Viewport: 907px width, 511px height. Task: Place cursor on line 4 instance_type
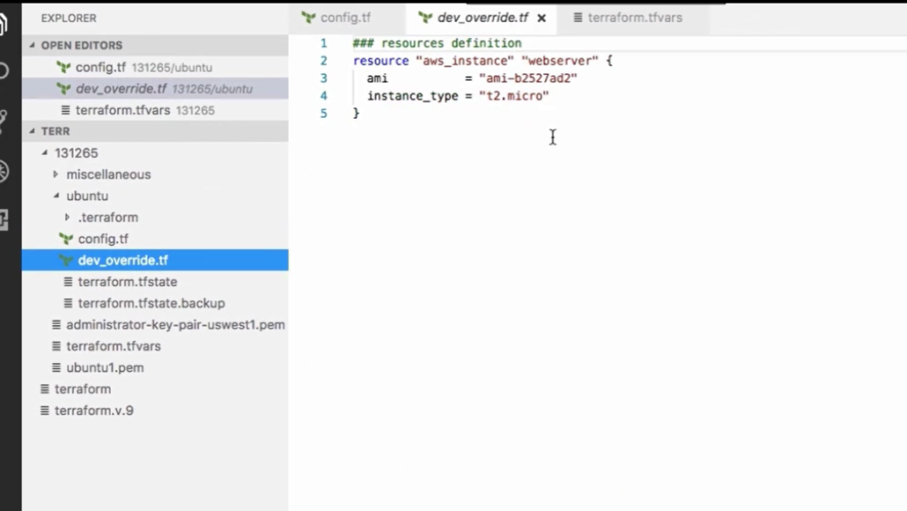413,96
